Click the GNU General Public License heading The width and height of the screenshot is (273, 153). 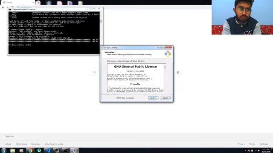[x=135, y=67]
